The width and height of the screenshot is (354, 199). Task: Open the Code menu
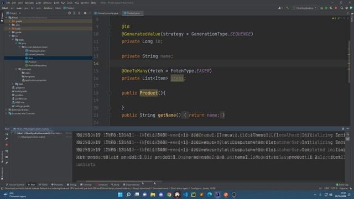pos(39,3)
